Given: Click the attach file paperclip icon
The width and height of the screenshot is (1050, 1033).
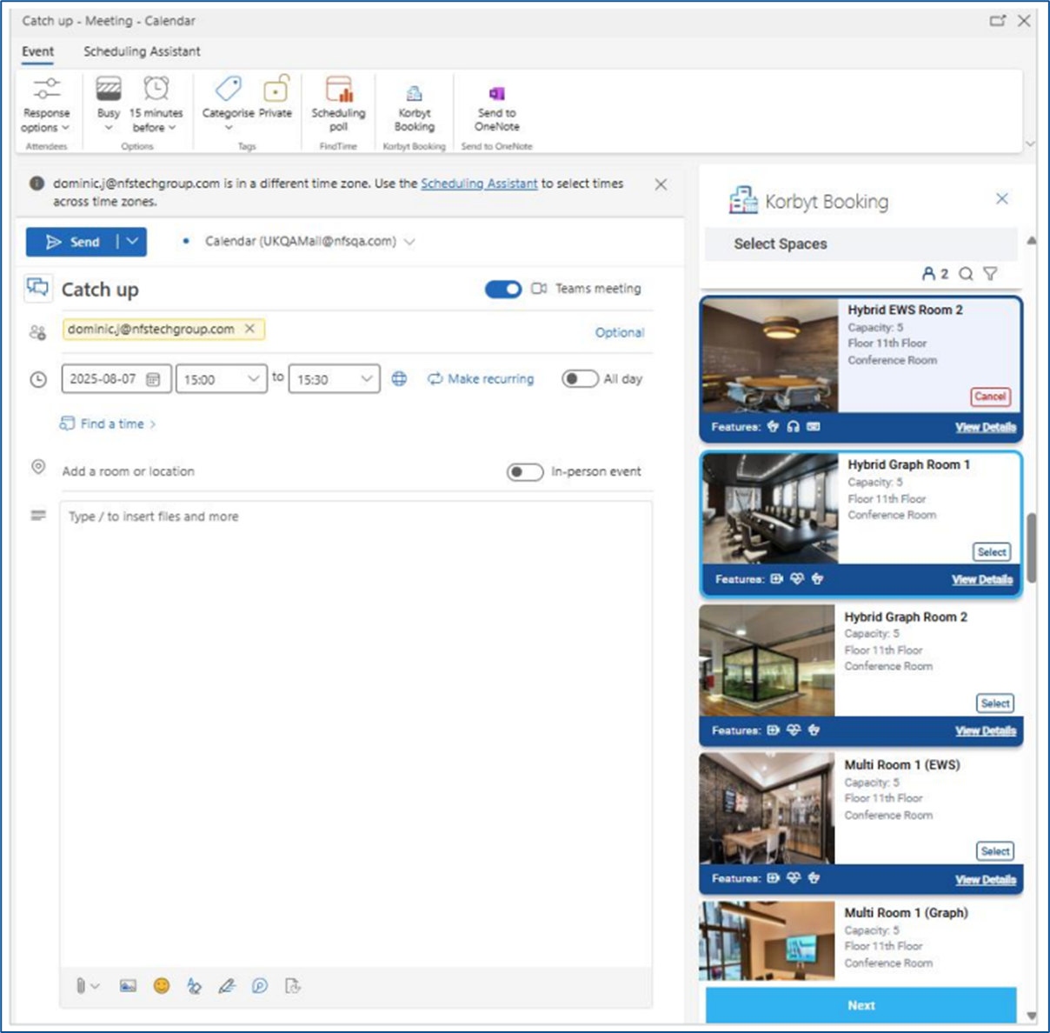Looking at the screenshot, I should [81, 985].
